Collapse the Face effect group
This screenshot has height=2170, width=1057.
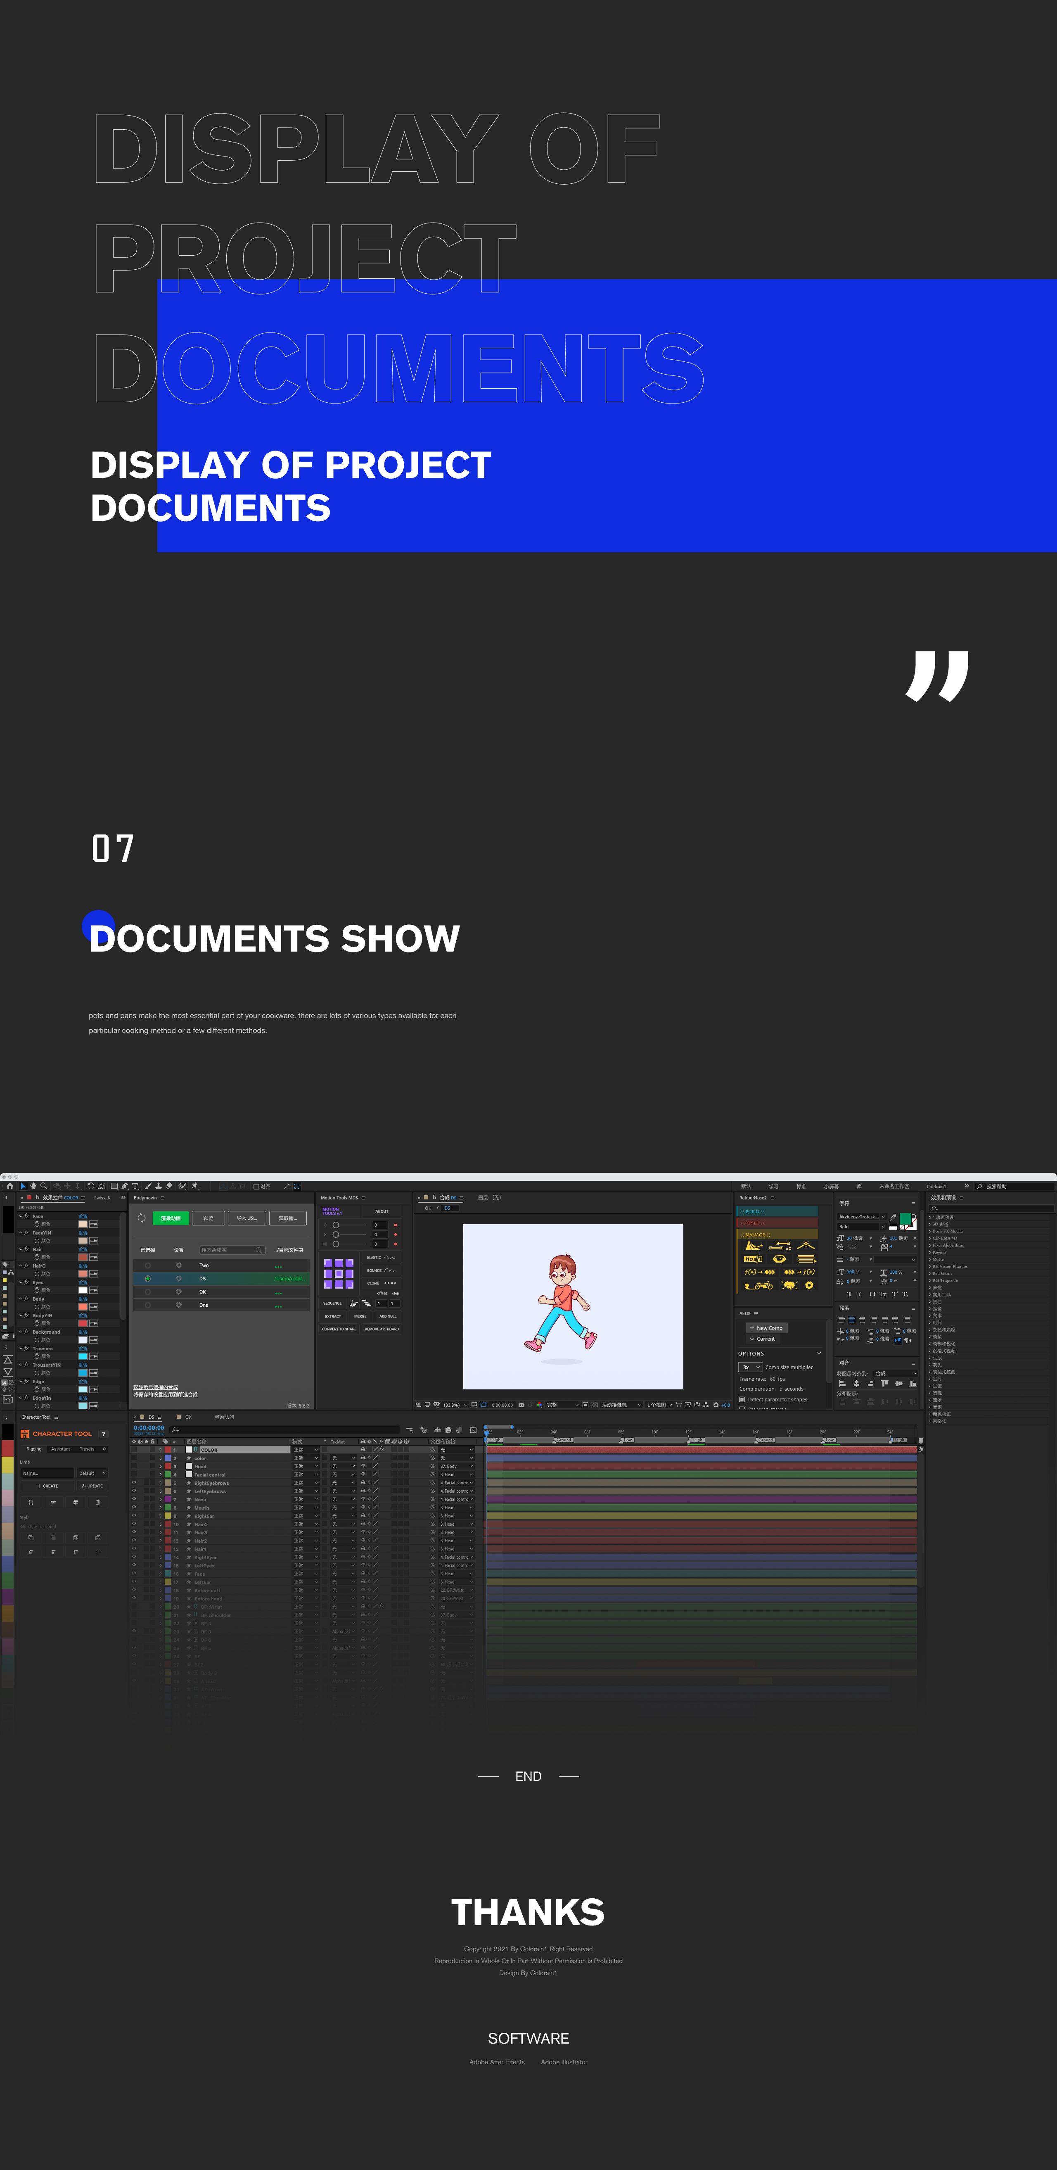click(21, 1216)
